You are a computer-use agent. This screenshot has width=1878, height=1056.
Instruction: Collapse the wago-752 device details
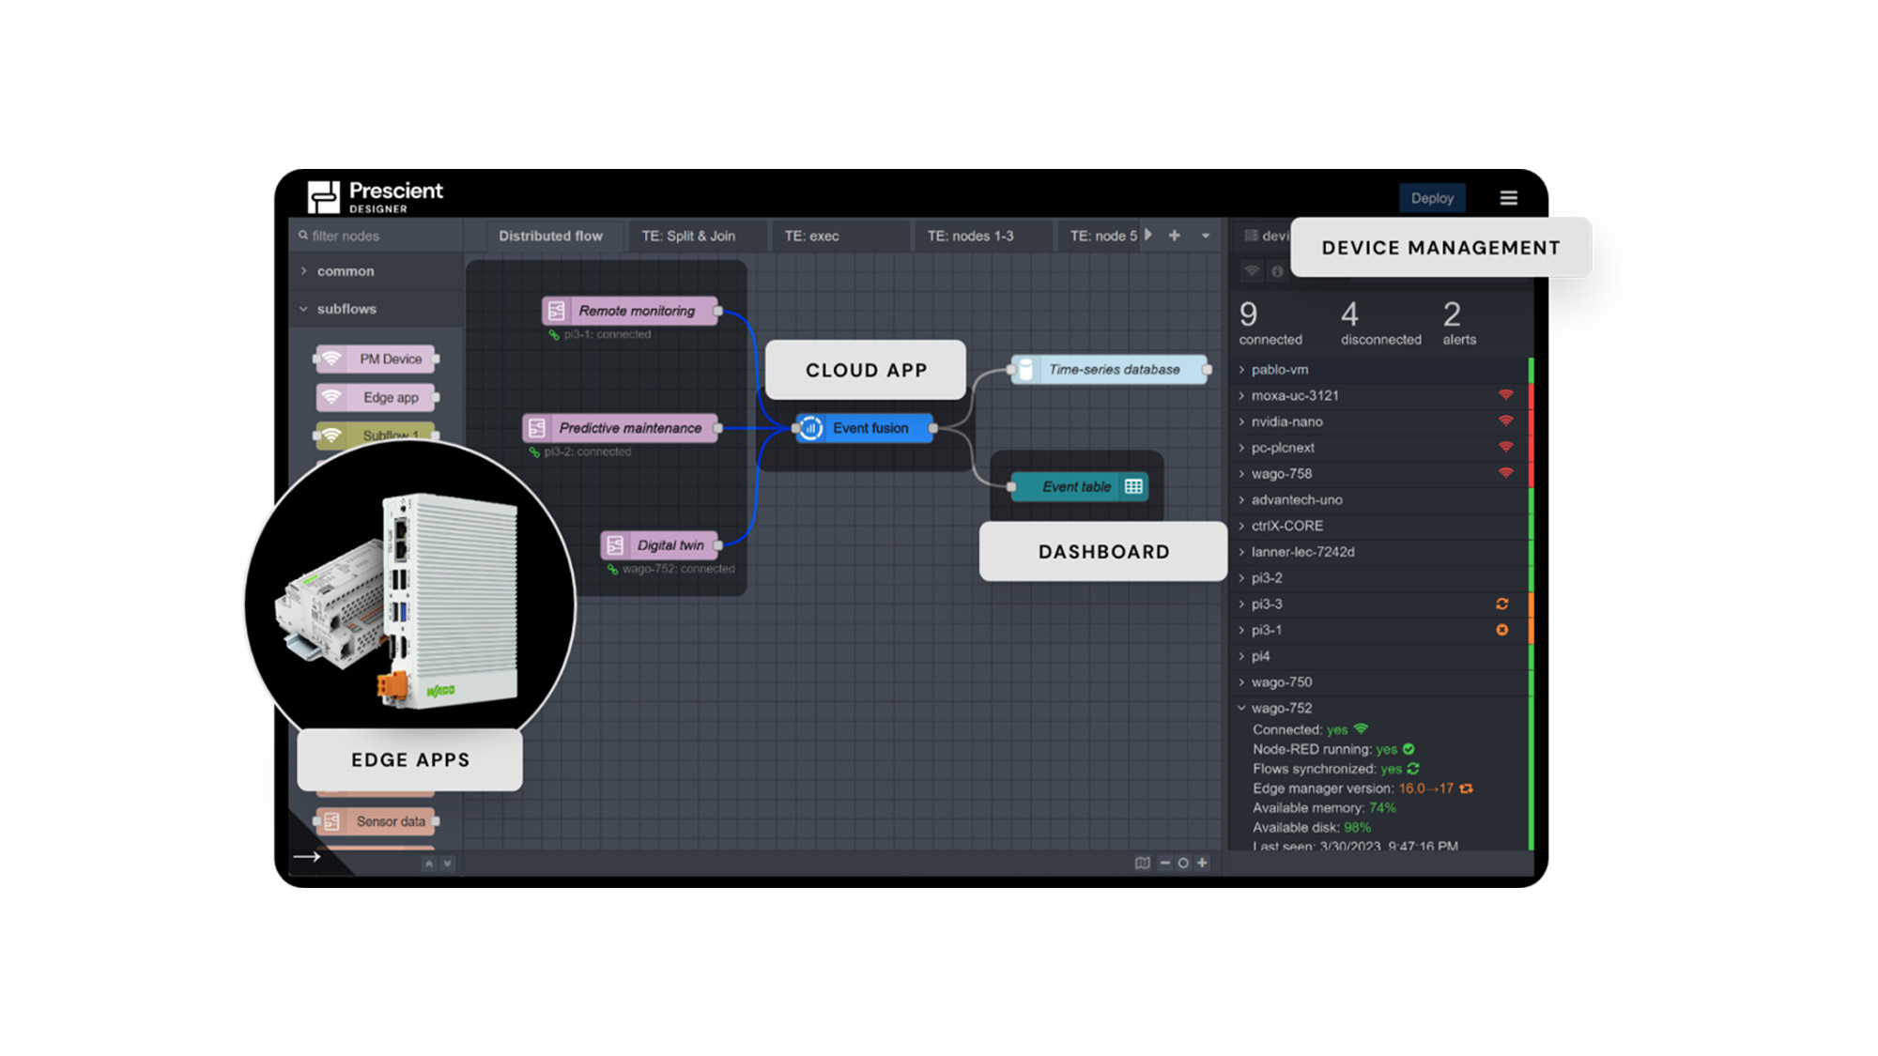tap(1241, 709)
